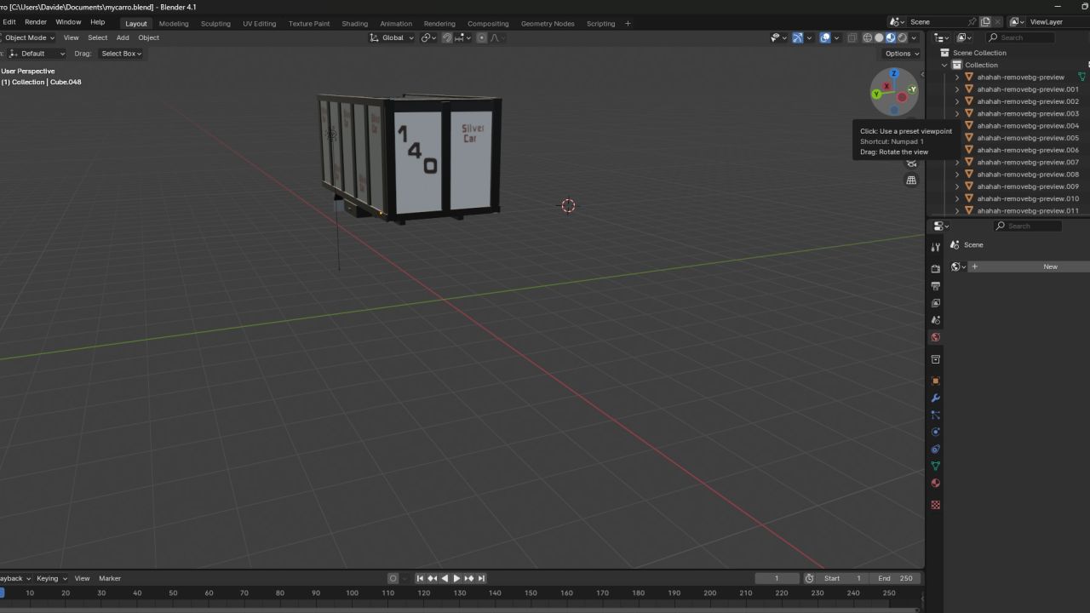
Task: Open the Object Constraints properties tab
Action: 935,449
